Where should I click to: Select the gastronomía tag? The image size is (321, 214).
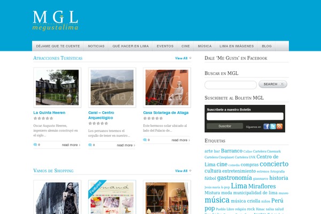pos(234,178)
